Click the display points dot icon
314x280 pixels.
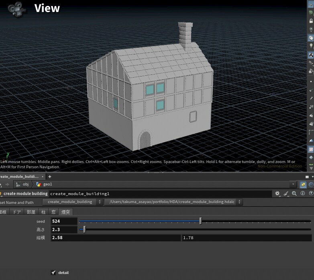click(311, 81)
